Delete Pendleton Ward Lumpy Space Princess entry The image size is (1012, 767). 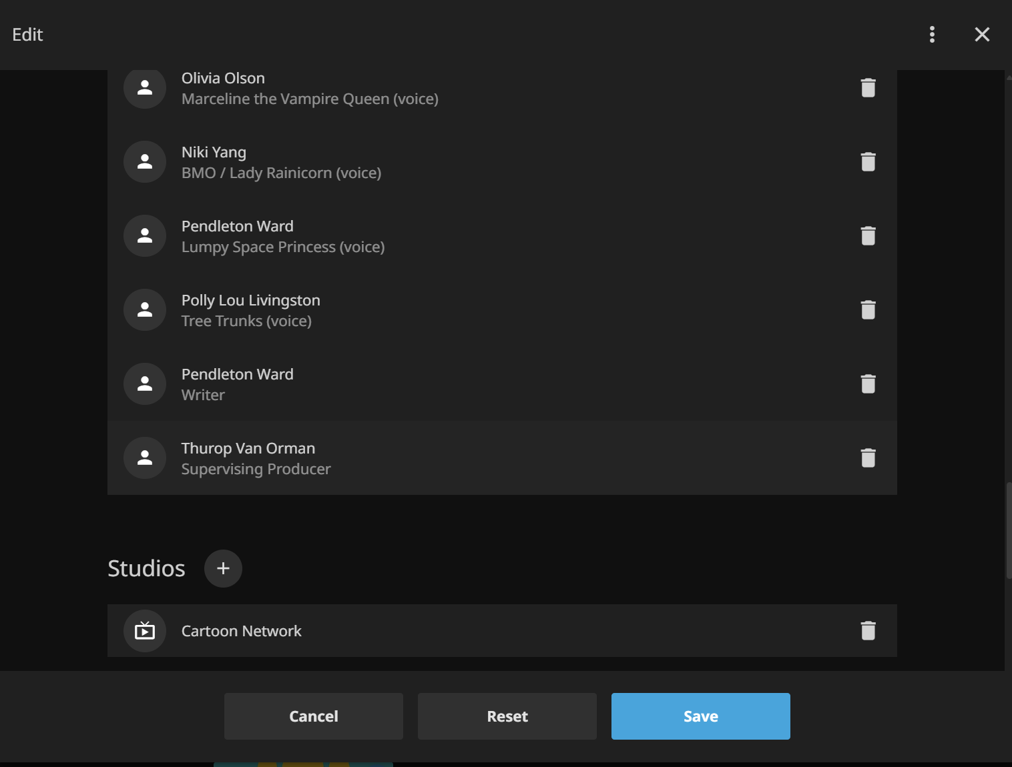click(x=868, y=236)
